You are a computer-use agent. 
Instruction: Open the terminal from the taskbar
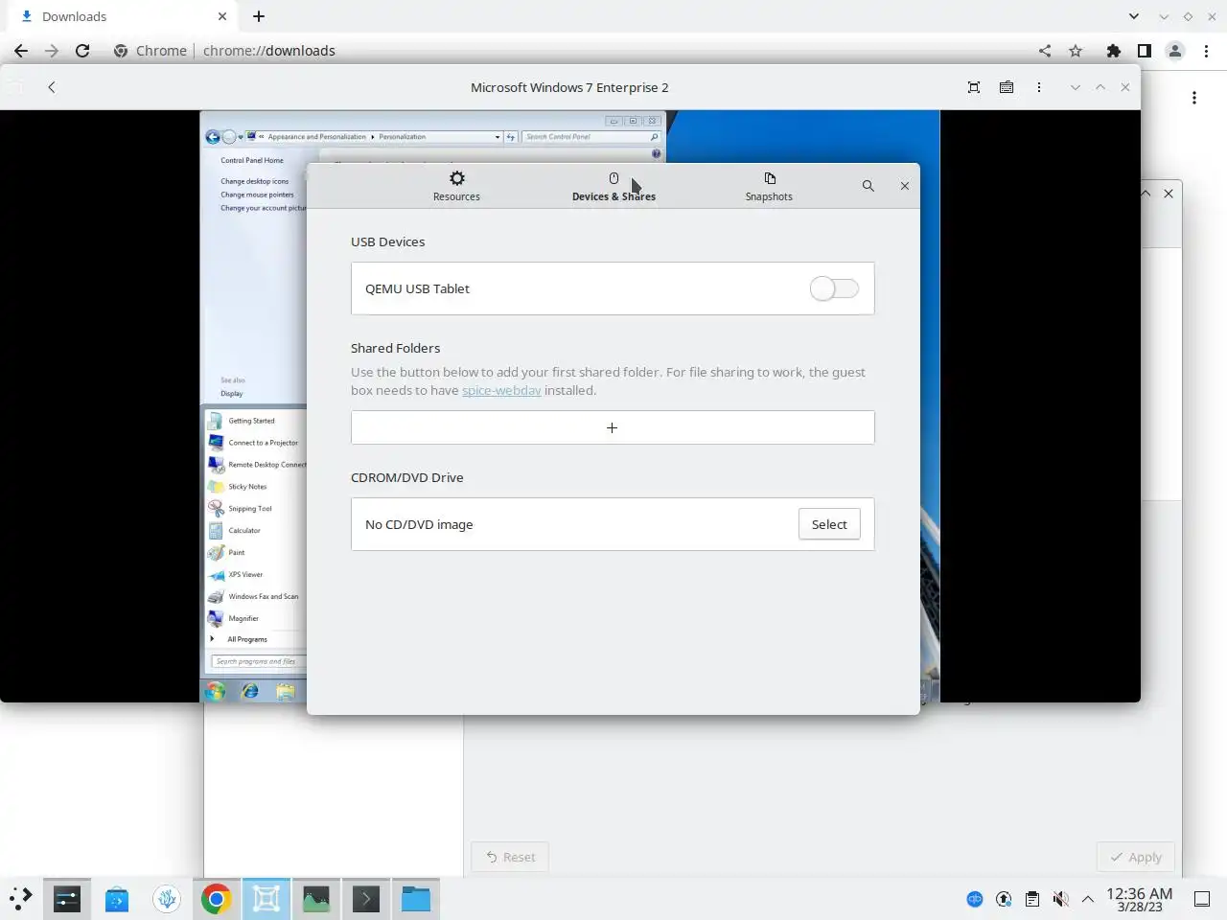pyautogui.click(x=366, y=899)
